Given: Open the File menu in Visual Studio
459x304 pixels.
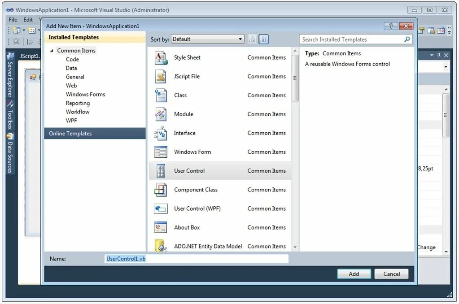Looking at the screenshot, I should [x=13, y=20].
